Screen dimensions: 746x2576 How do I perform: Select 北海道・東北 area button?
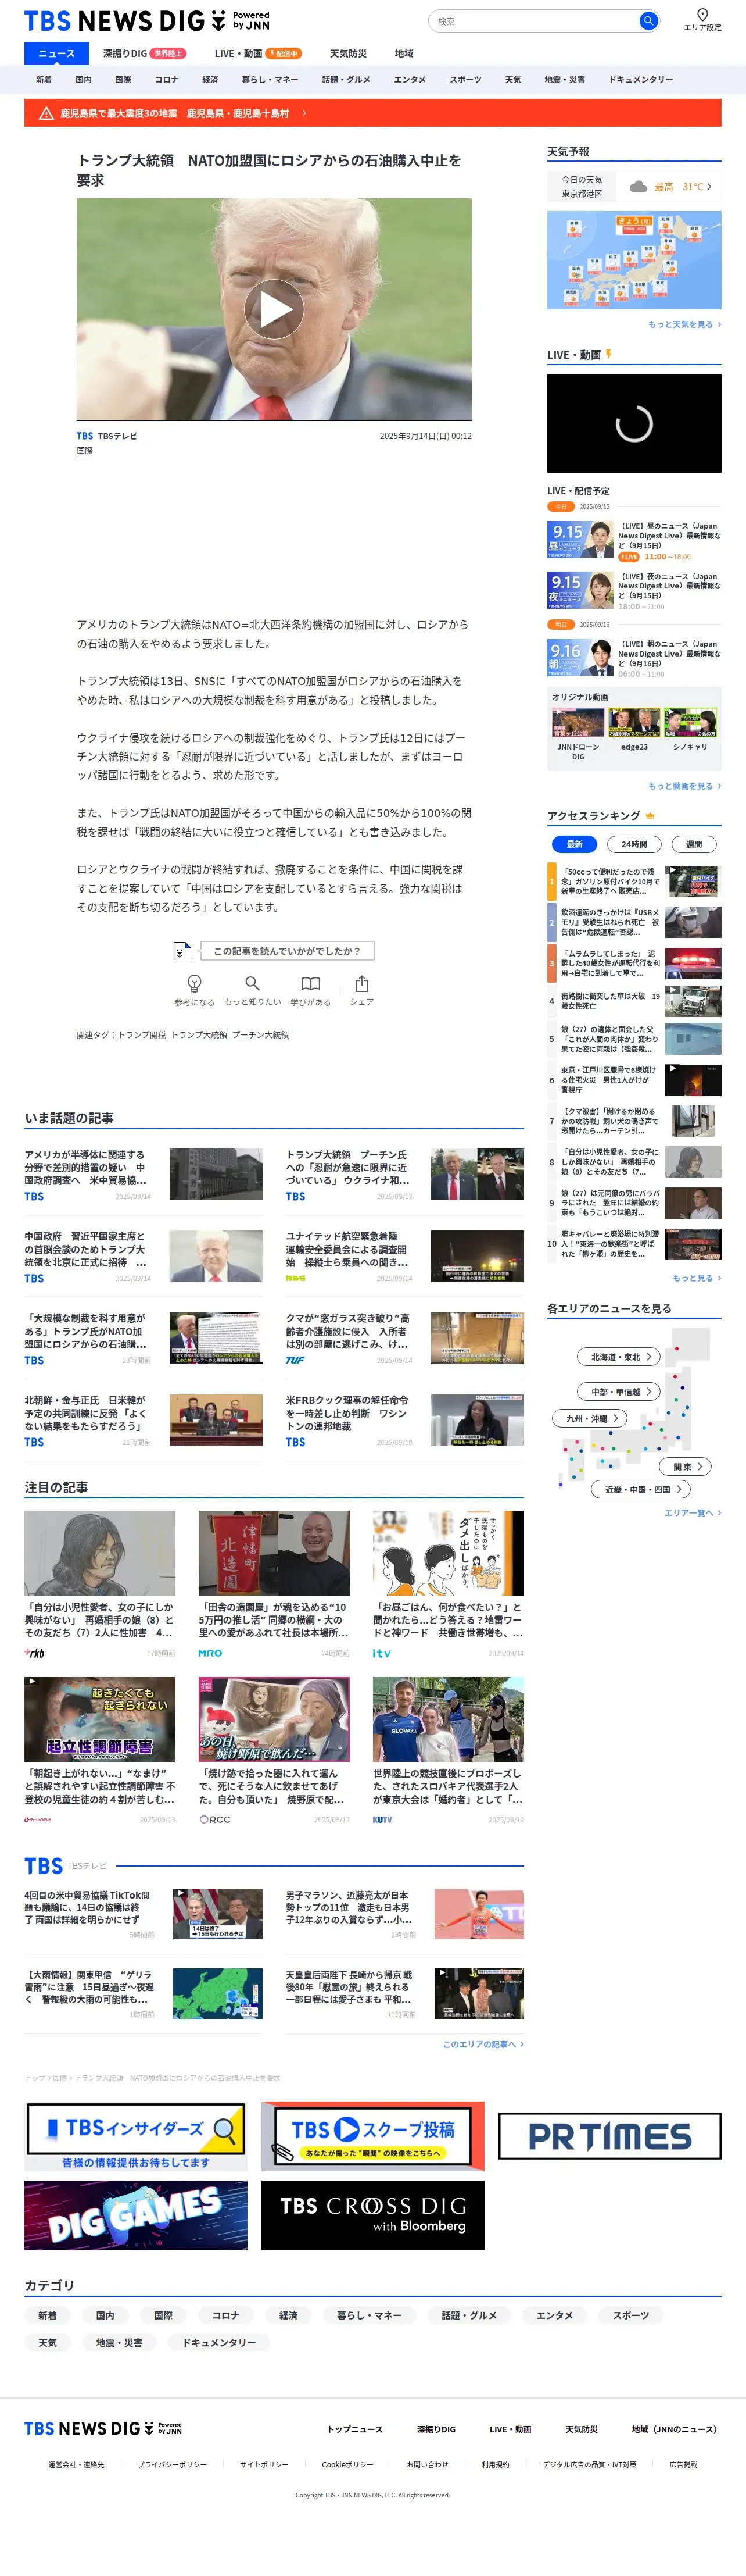click(619, 1357)
